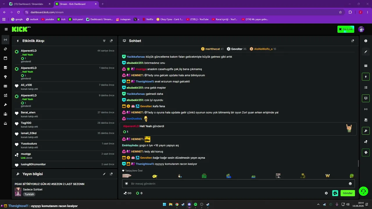
Task: Click the green Kick logo
Action: point(21,29)
